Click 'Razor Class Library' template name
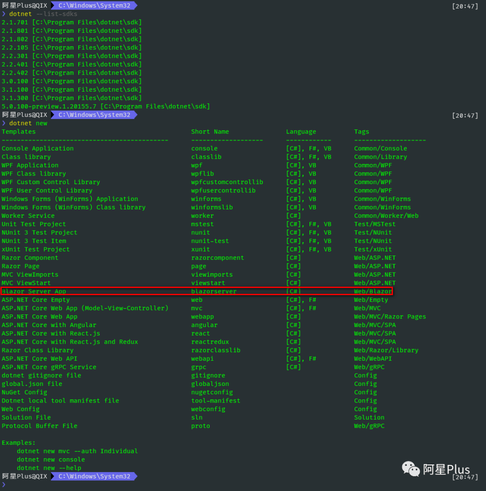486x491 pixels. point(38,350)
